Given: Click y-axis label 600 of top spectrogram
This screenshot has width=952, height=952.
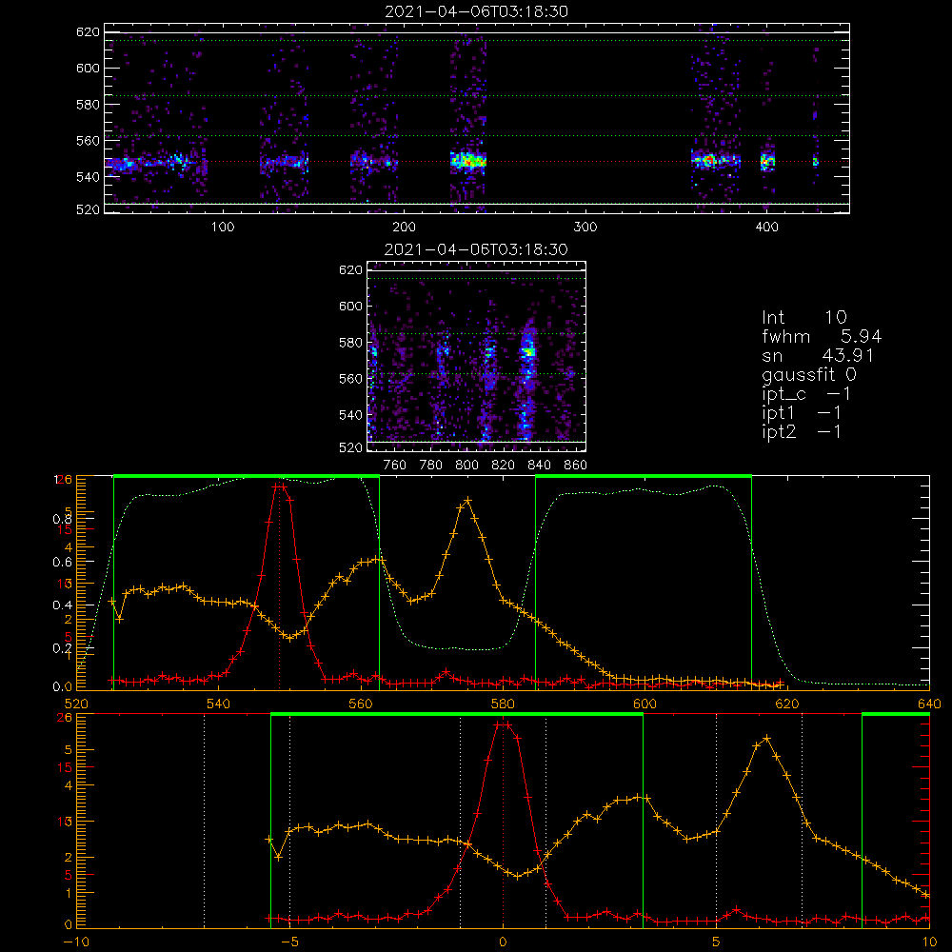Looking at the screenshot, I should (x=88, y=68).
